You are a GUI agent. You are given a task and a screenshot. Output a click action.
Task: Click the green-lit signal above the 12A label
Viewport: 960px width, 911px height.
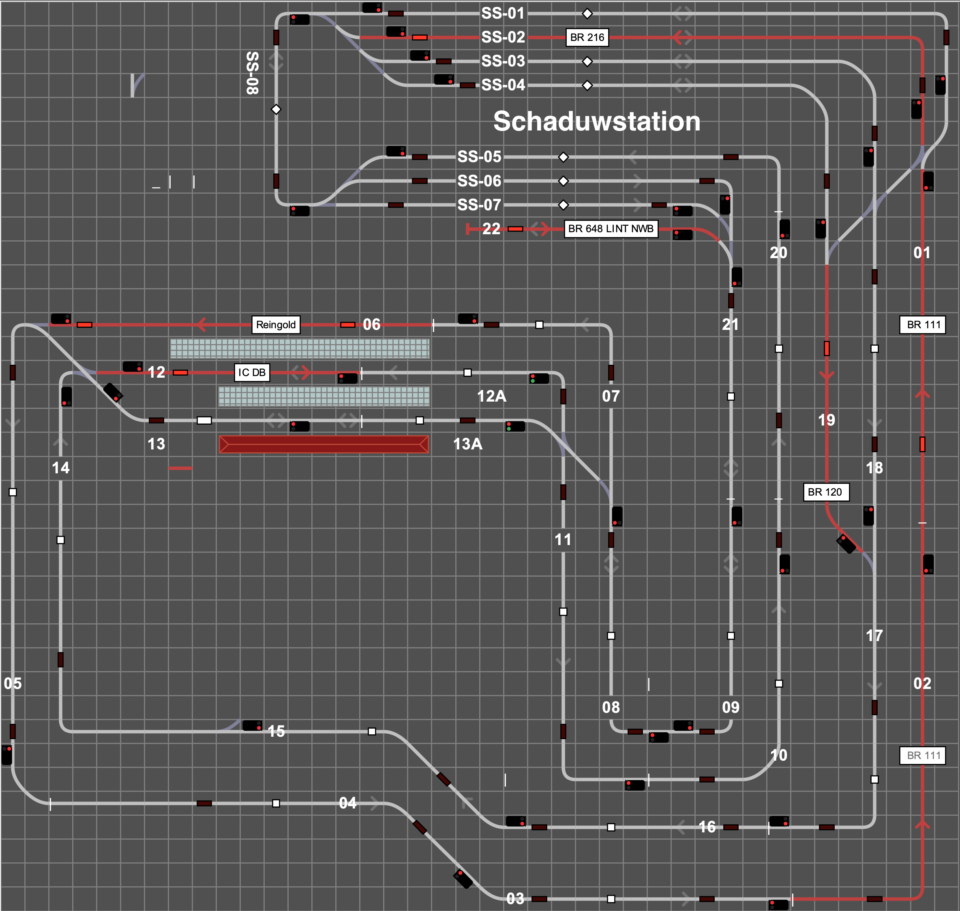pyautogui.click(x=539, y=378)
